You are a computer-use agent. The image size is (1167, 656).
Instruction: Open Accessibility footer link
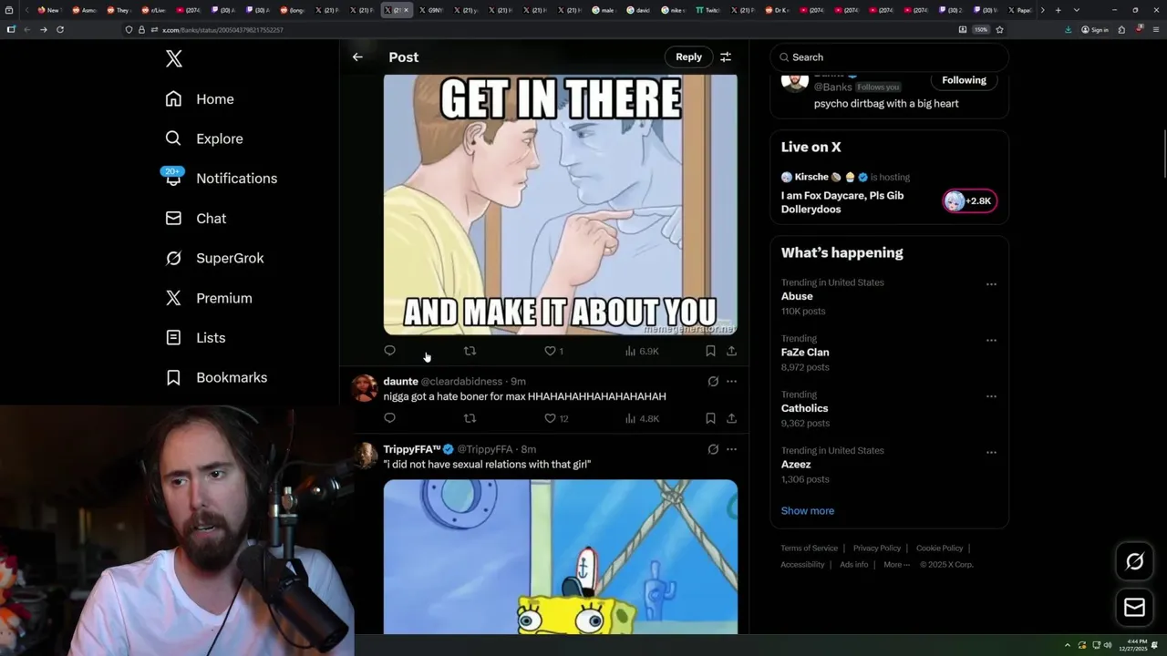point(802,565)
